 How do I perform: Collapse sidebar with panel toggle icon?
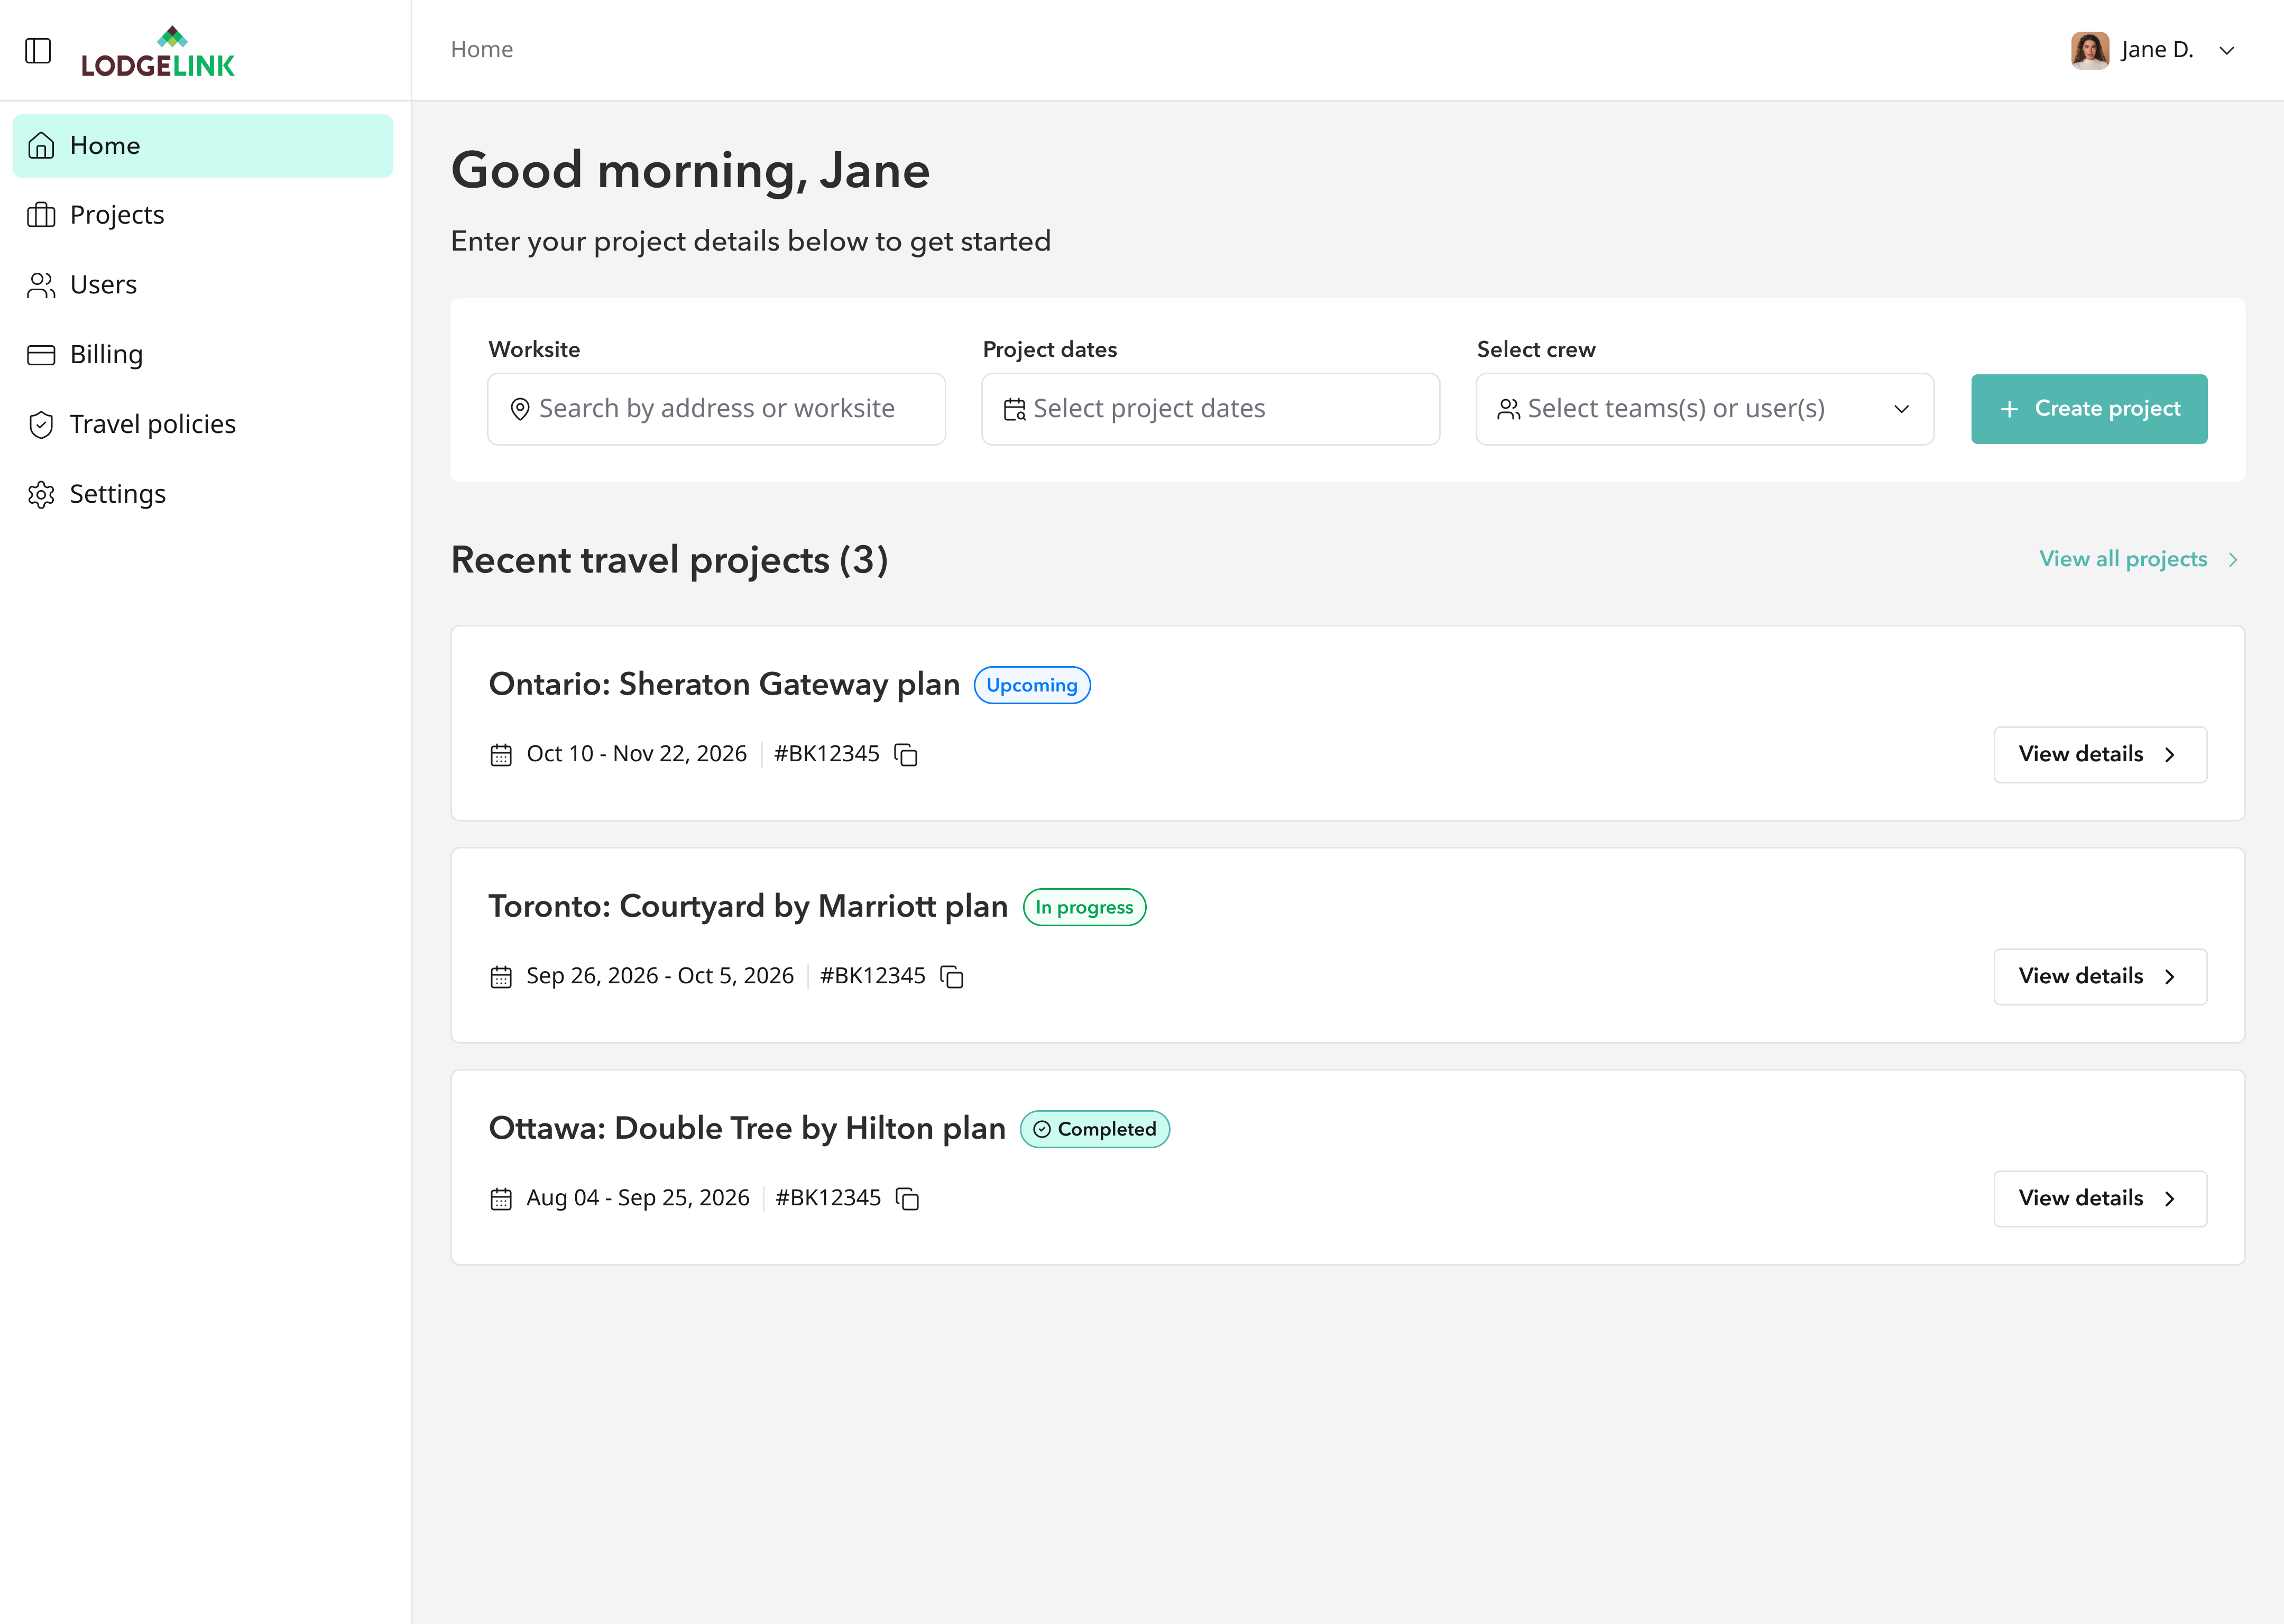point(38,50)
